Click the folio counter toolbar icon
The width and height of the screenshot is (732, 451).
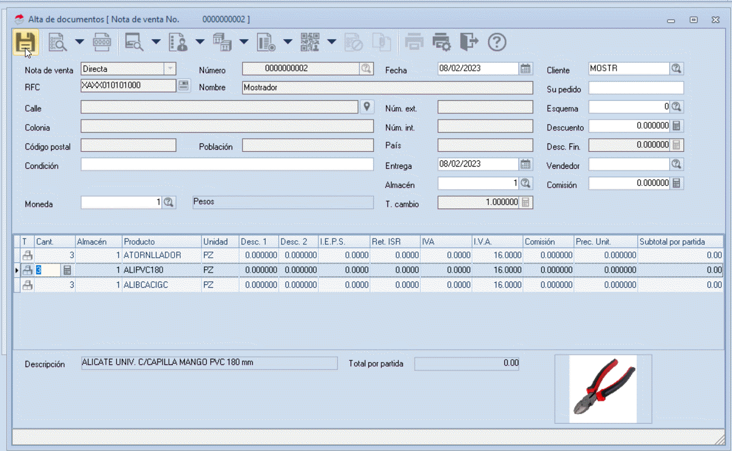click(102, 42)
